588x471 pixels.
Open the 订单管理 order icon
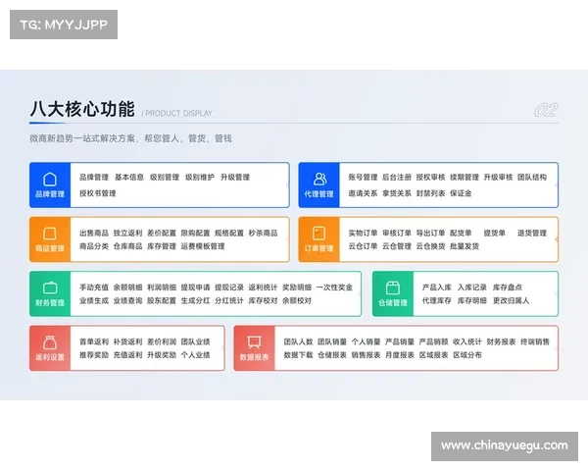(319, 234)
